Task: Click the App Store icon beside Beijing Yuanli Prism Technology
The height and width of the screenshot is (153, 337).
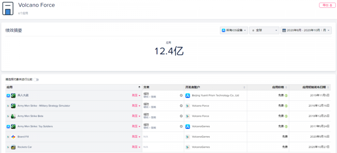Action: (188, 96)
